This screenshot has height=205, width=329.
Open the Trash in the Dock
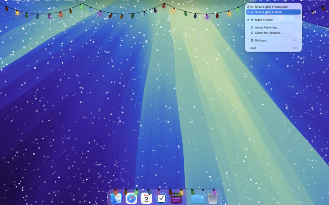pyautogui.click(x=212, y=198)
